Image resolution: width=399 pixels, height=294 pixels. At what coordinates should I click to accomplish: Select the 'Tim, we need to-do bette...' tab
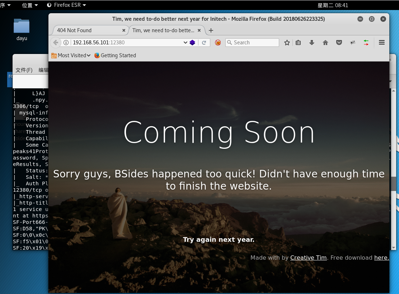pos(167,30)
